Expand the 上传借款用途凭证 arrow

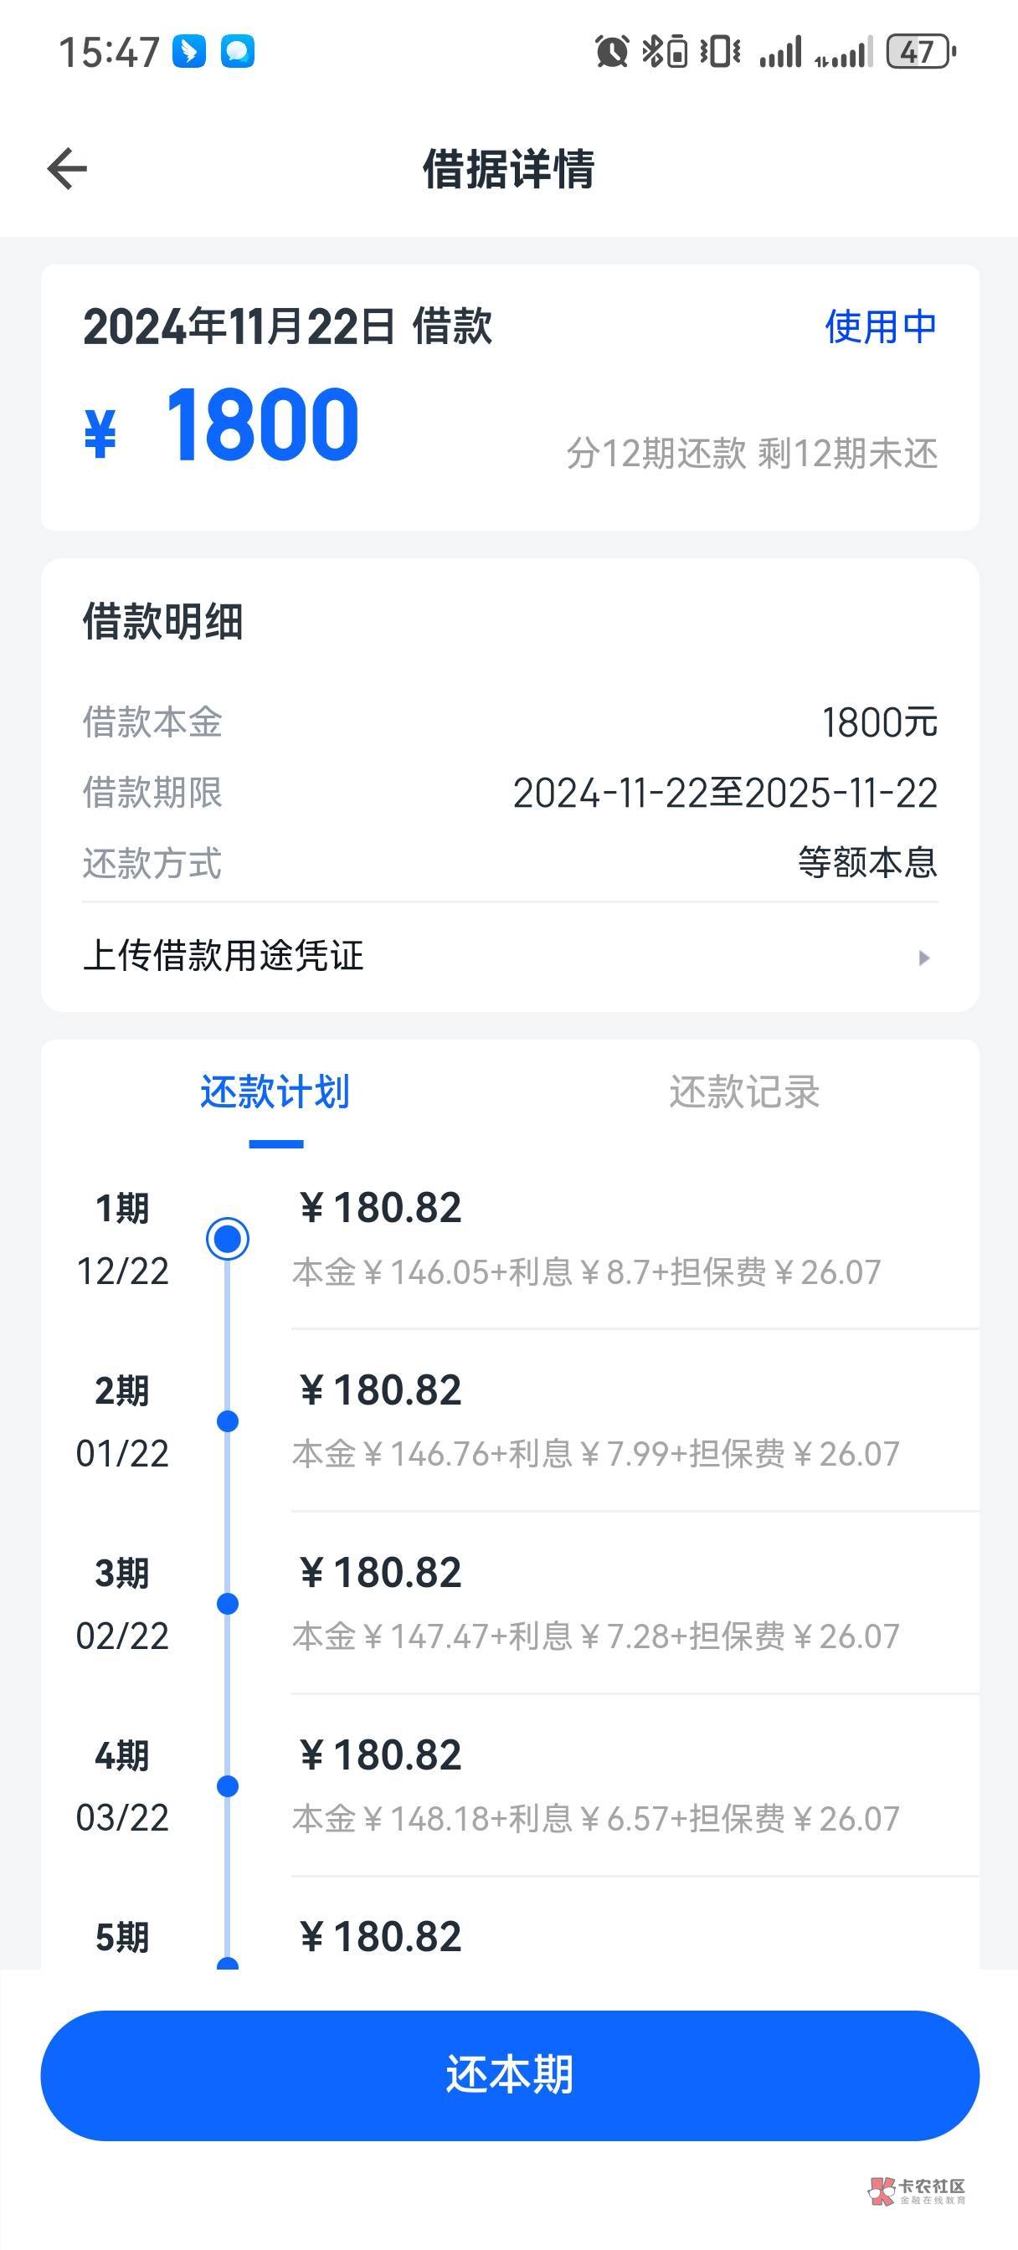[x=923, y=958]
